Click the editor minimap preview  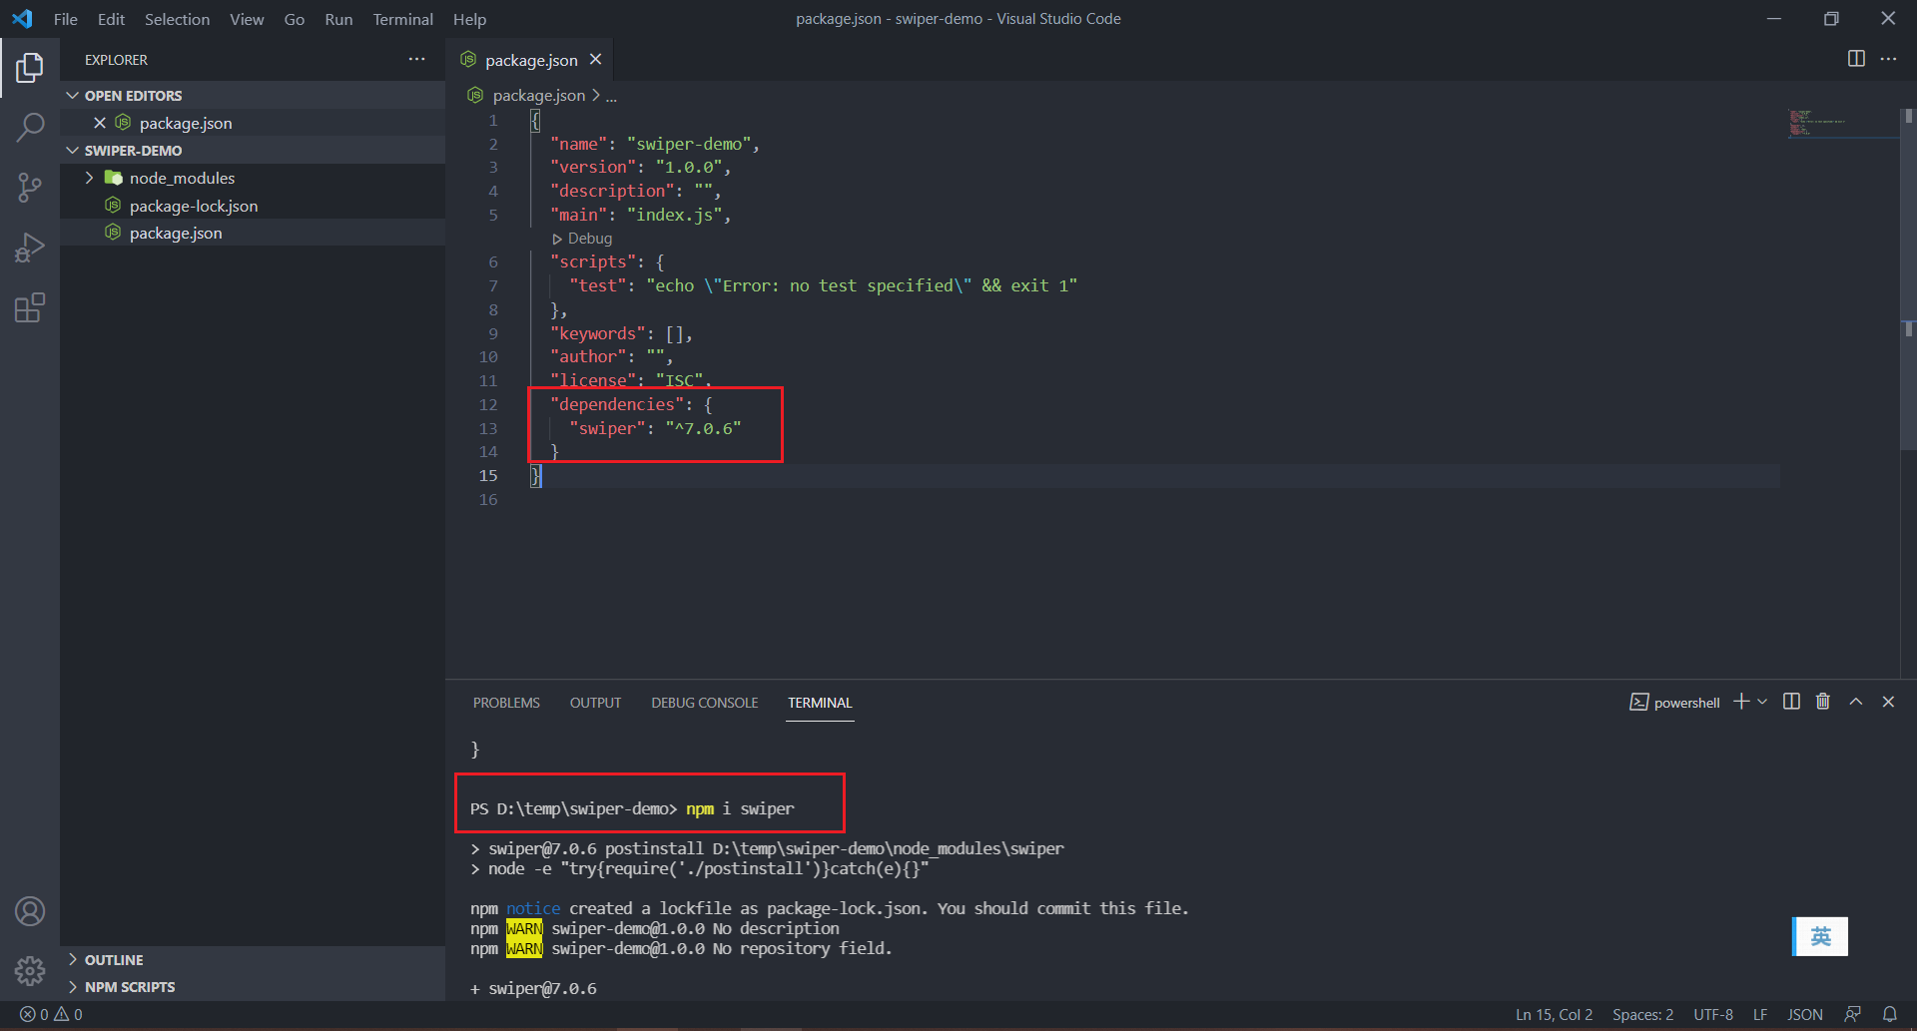click(x=1842, y=124)
